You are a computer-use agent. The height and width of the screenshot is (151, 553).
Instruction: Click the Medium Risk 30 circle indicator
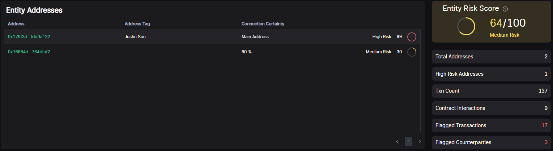point(412,52)
